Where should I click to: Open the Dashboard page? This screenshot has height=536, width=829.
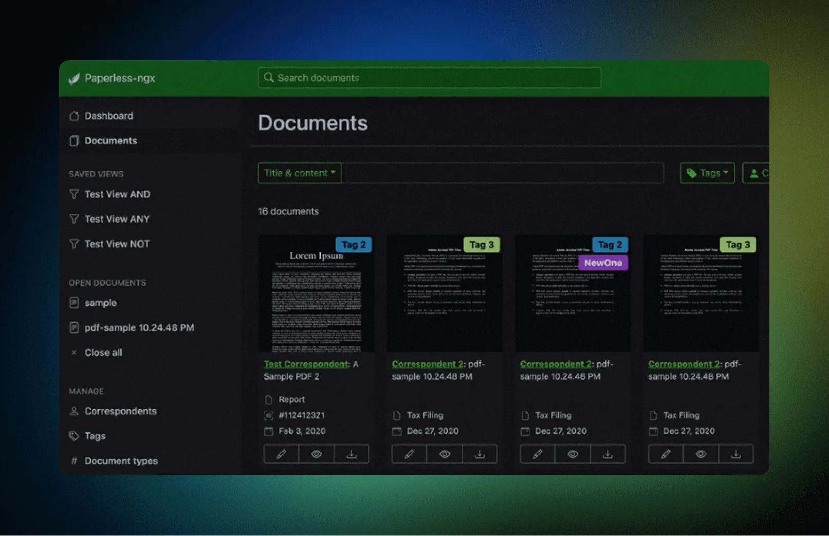108,116
